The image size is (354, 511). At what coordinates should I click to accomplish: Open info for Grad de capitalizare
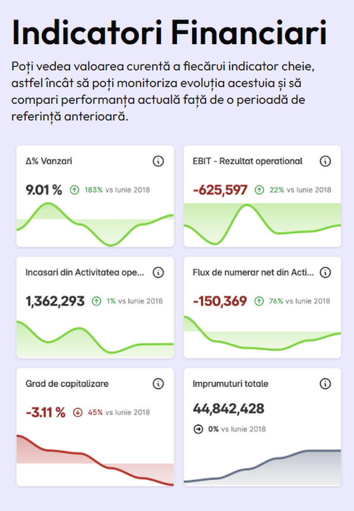pos(158,384)
